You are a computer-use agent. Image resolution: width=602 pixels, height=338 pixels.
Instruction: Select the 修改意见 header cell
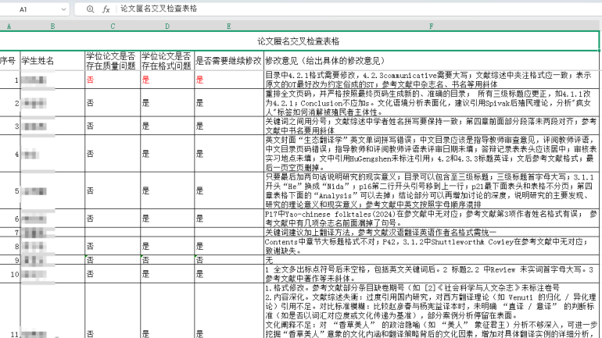click(431, 60)
